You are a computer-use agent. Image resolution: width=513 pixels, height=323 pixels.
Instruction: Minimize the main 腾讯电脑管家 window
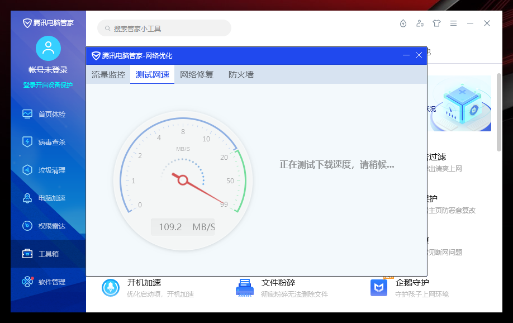470,23
